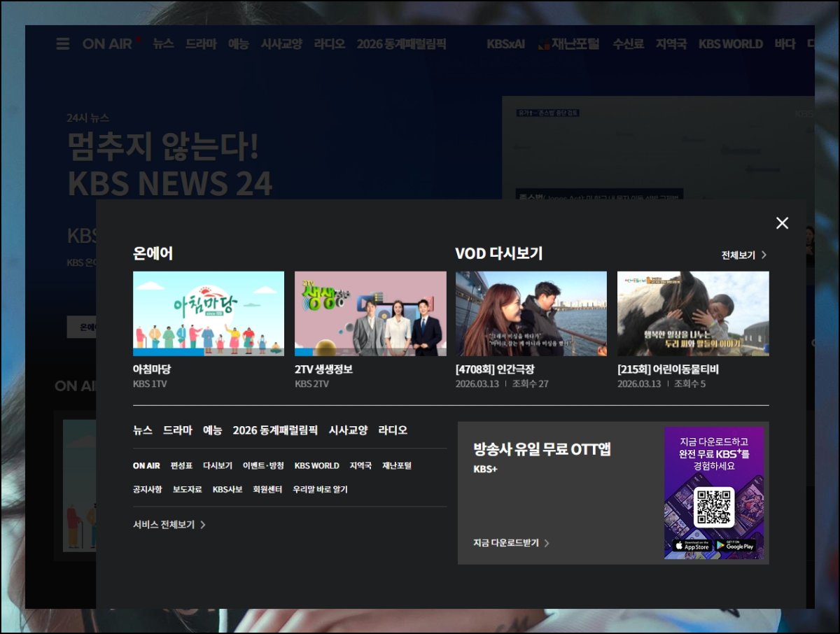Expand 서비스 전체보기 chevron link
Image resolution: width=840 pixels, height=634 pixels.
(x=169, y=524)
